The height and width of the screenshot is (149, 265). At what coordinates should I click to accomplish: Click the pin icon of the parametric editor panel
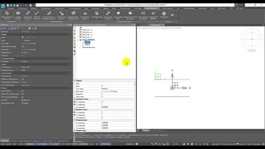click(132, 25)
